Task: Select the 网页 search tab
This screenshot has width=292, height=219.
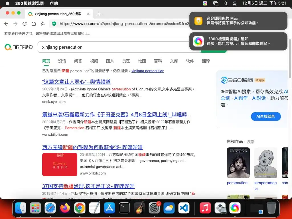Action: pyautogui.click(x=46, y=61)
